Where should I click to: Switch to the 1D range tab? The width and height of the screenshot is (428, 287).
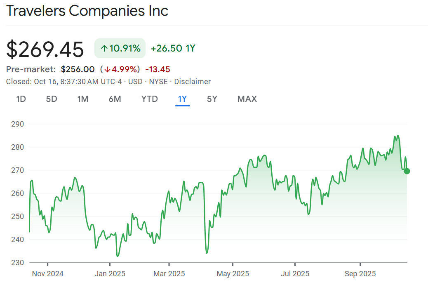tap(21, 99)
